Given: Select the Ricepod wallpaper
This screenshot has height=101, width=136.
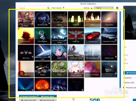Looking at the screenshot, I should coord(43,69).
